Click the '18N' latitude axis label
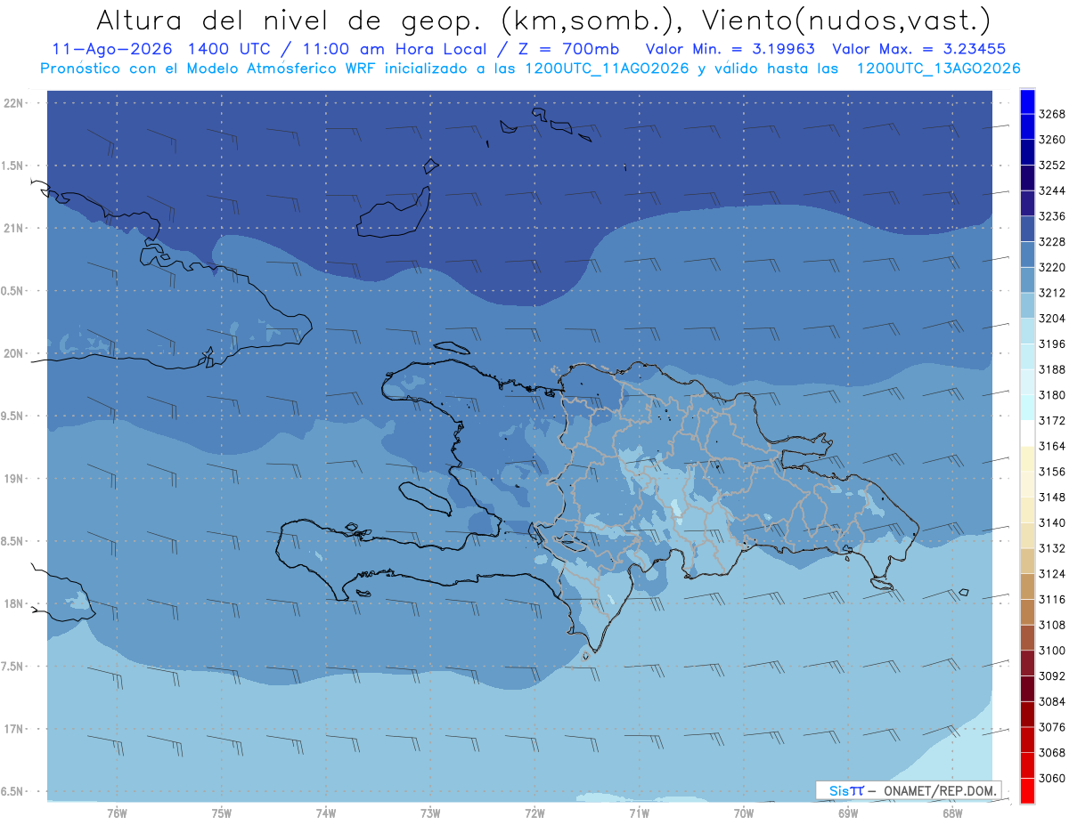Image resolution: width=1069 pixels, height=825 pixels. (14, 603)
